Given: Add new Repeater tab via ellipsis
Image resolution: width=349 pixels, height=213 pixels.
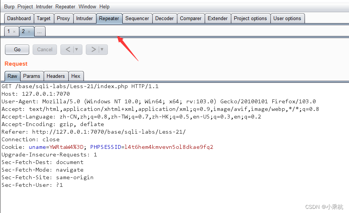Looking at the screenshot, I should click(39, 32).
